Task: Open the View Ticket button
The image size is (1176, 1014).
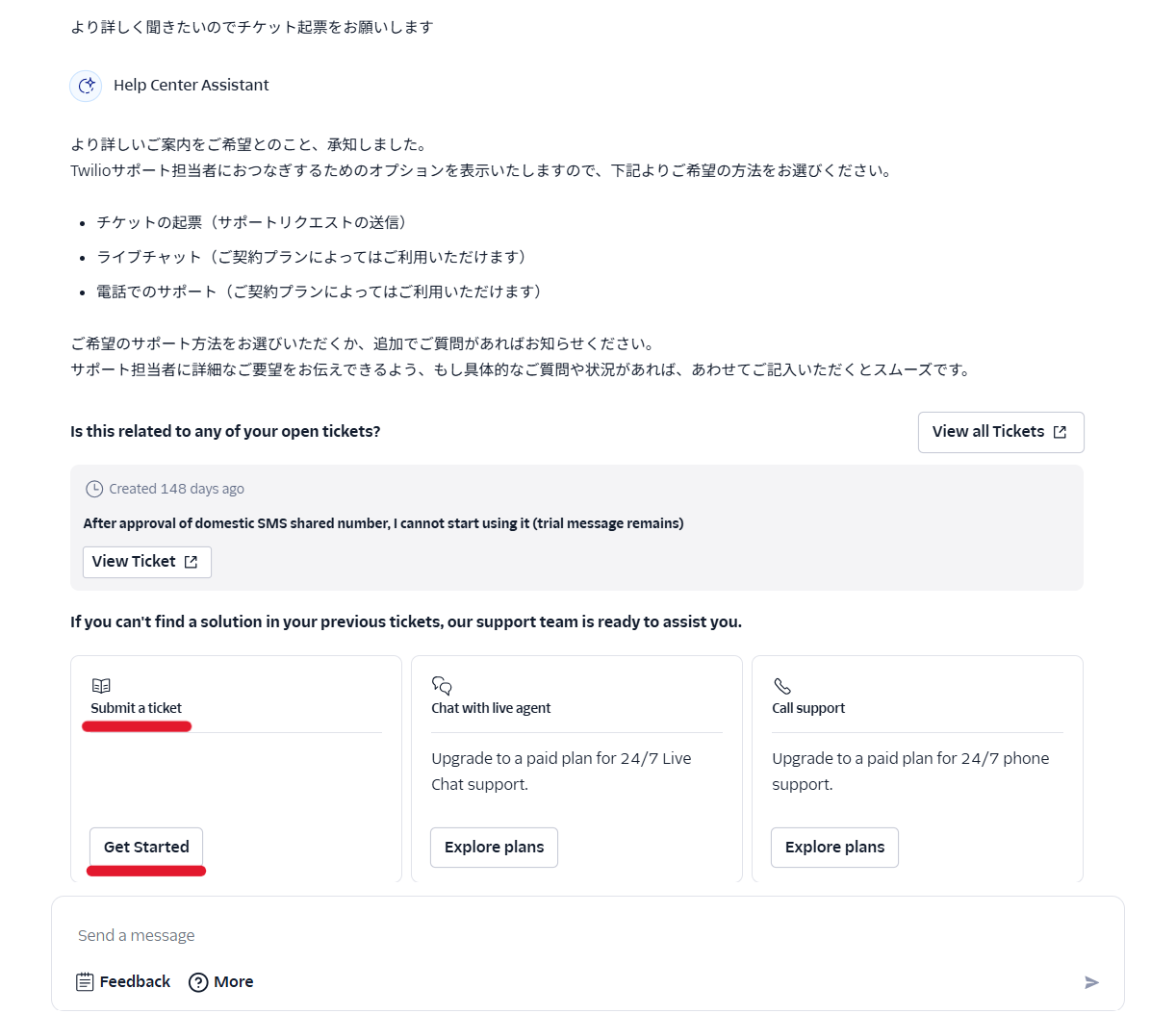Action: pyautogui.click(x=146, y=562)
